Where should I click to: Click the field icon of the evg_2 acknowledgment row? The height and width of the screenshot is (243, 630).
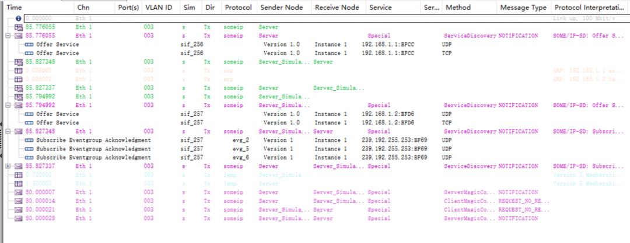(x=29, y=140)
